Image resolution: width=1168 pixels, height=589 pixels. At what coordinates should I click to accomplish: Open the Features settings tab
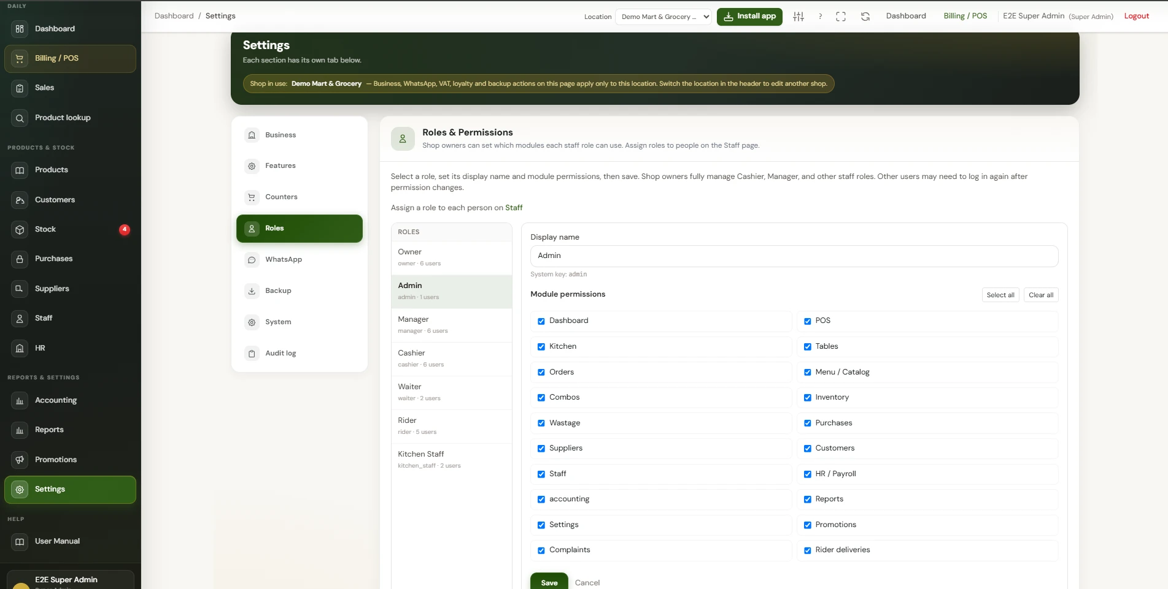[300, 166]
